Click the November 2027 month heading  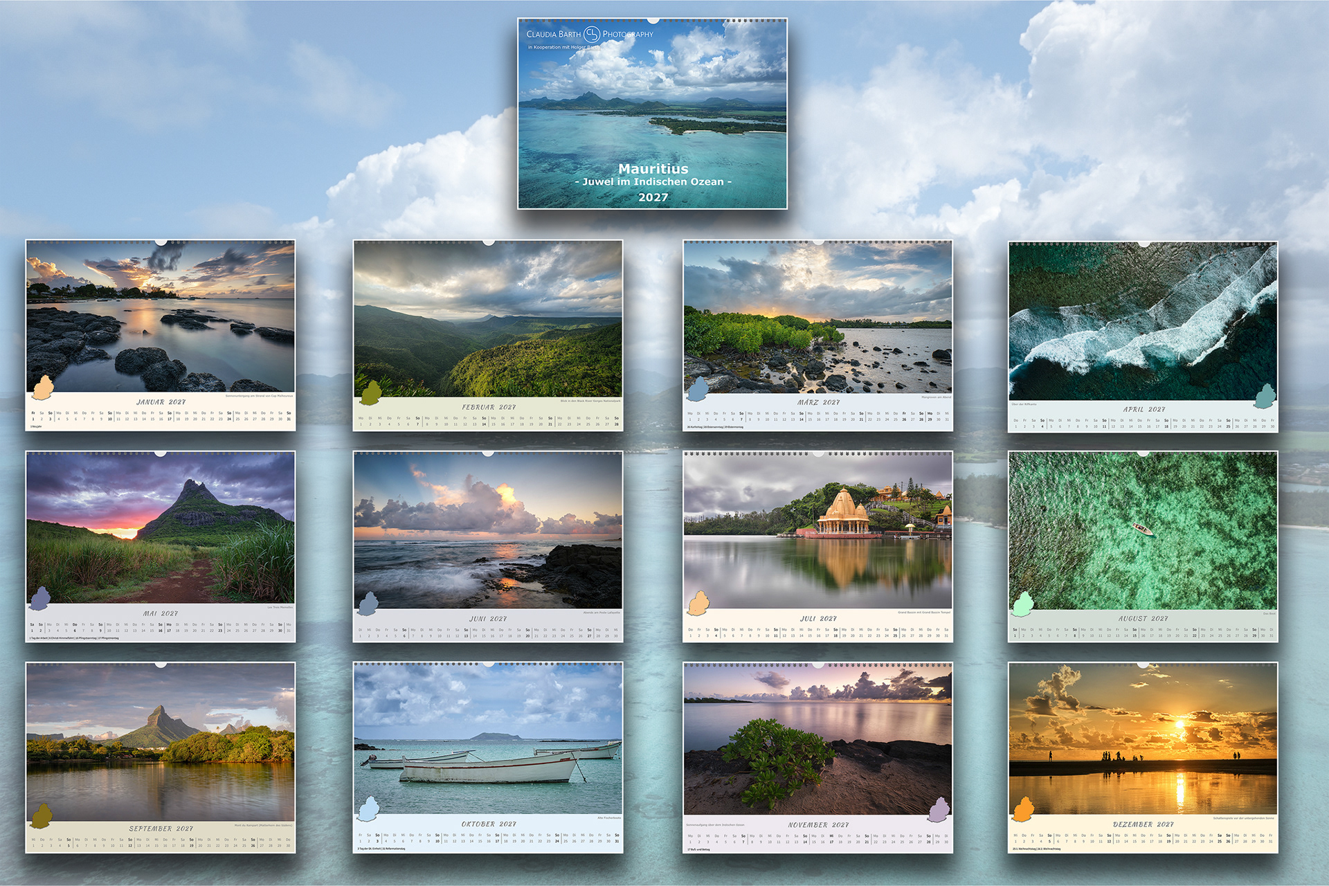coord(818,825)
